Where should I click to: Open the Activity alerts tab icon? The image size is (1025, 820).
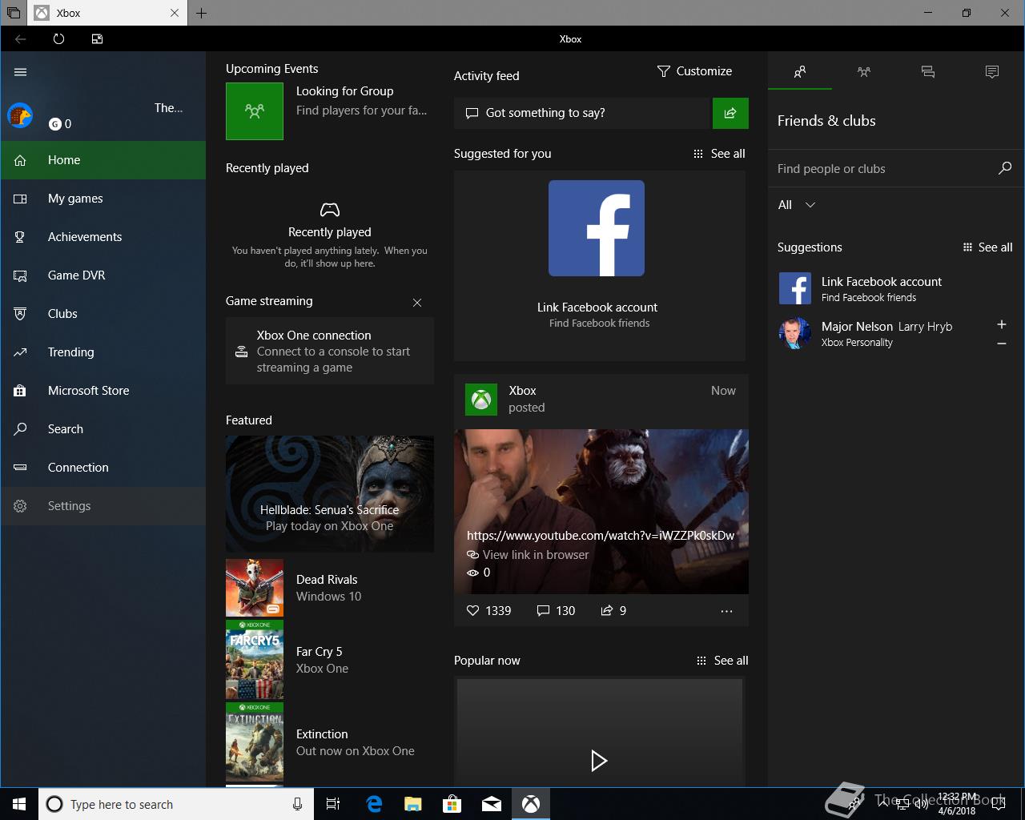[992, 72]
